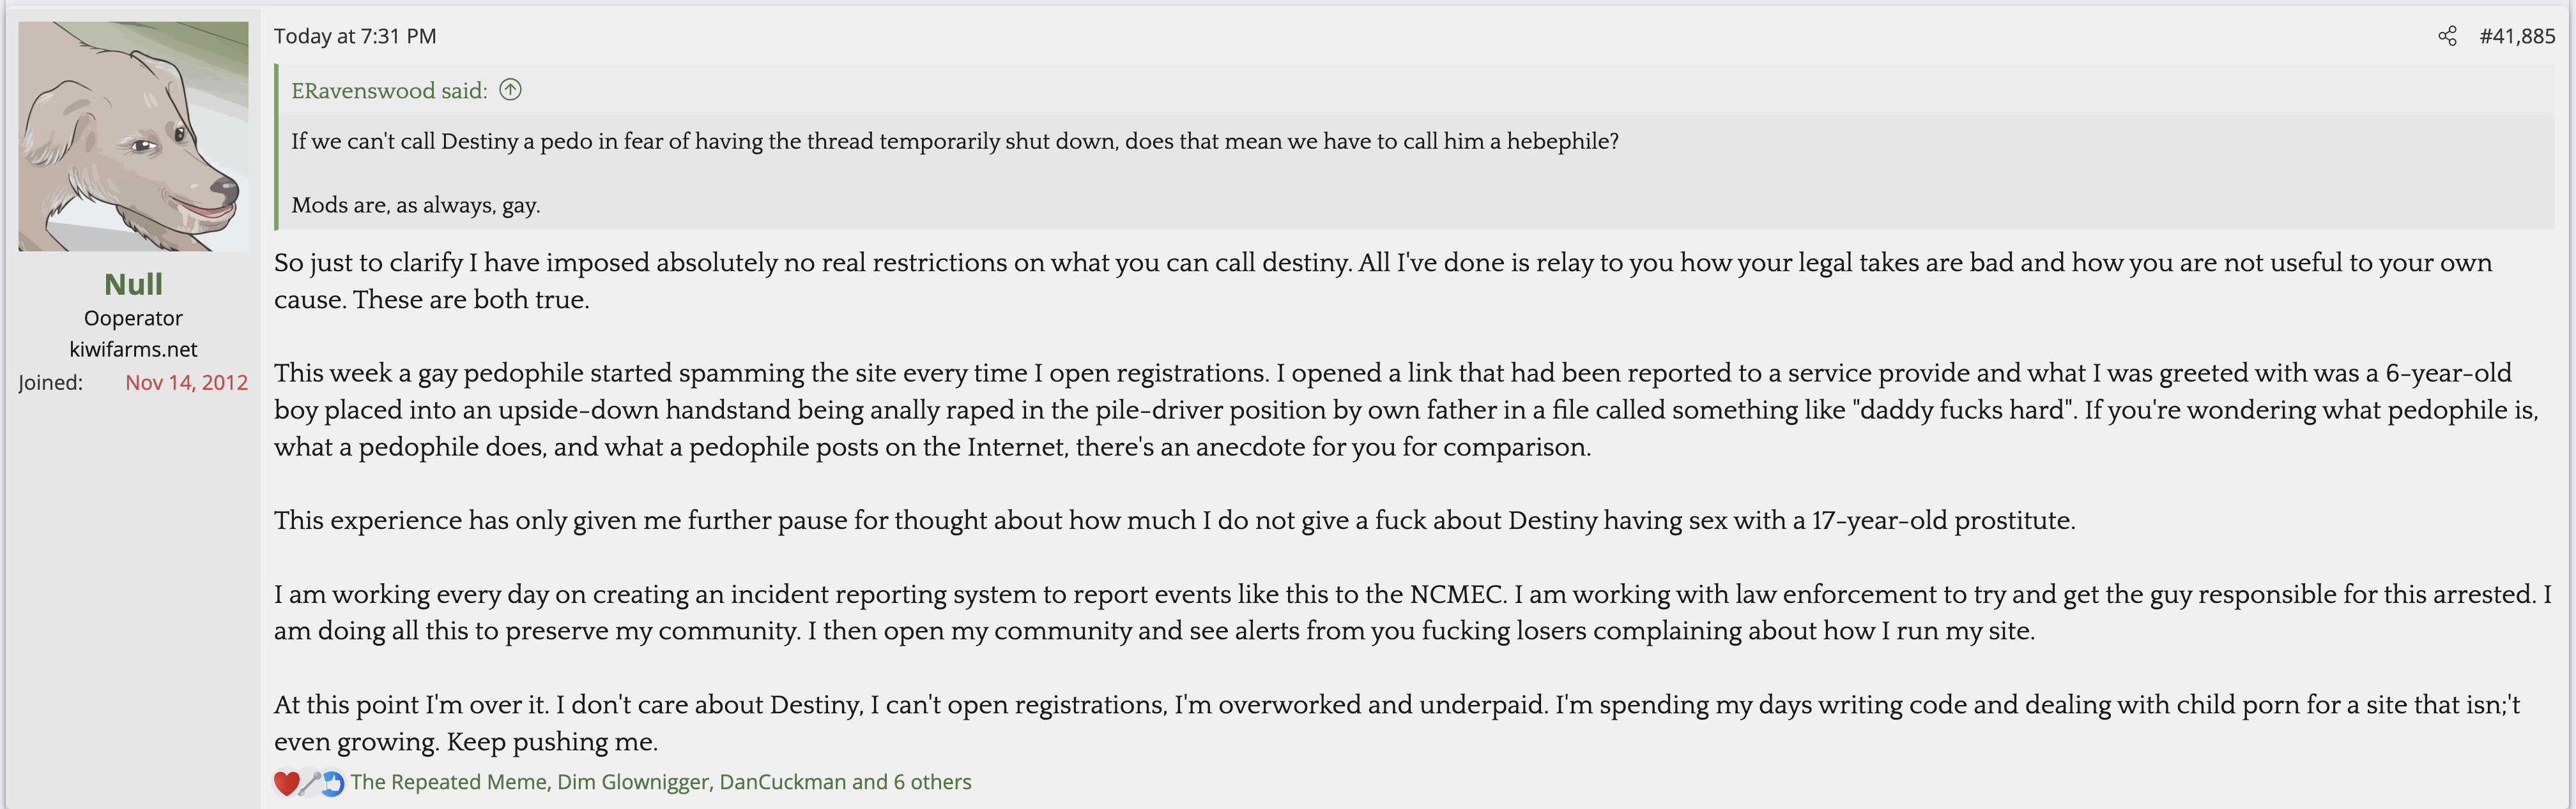Open the permalink for post #41,885
The image size is (2576, 809).
coord(2516,37)
